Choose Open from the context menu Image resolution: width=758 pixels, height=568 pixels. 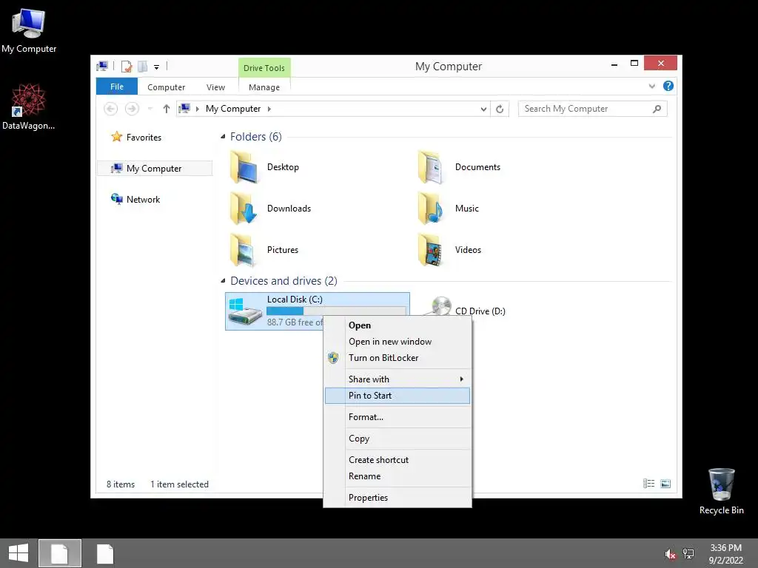point(360,325)
